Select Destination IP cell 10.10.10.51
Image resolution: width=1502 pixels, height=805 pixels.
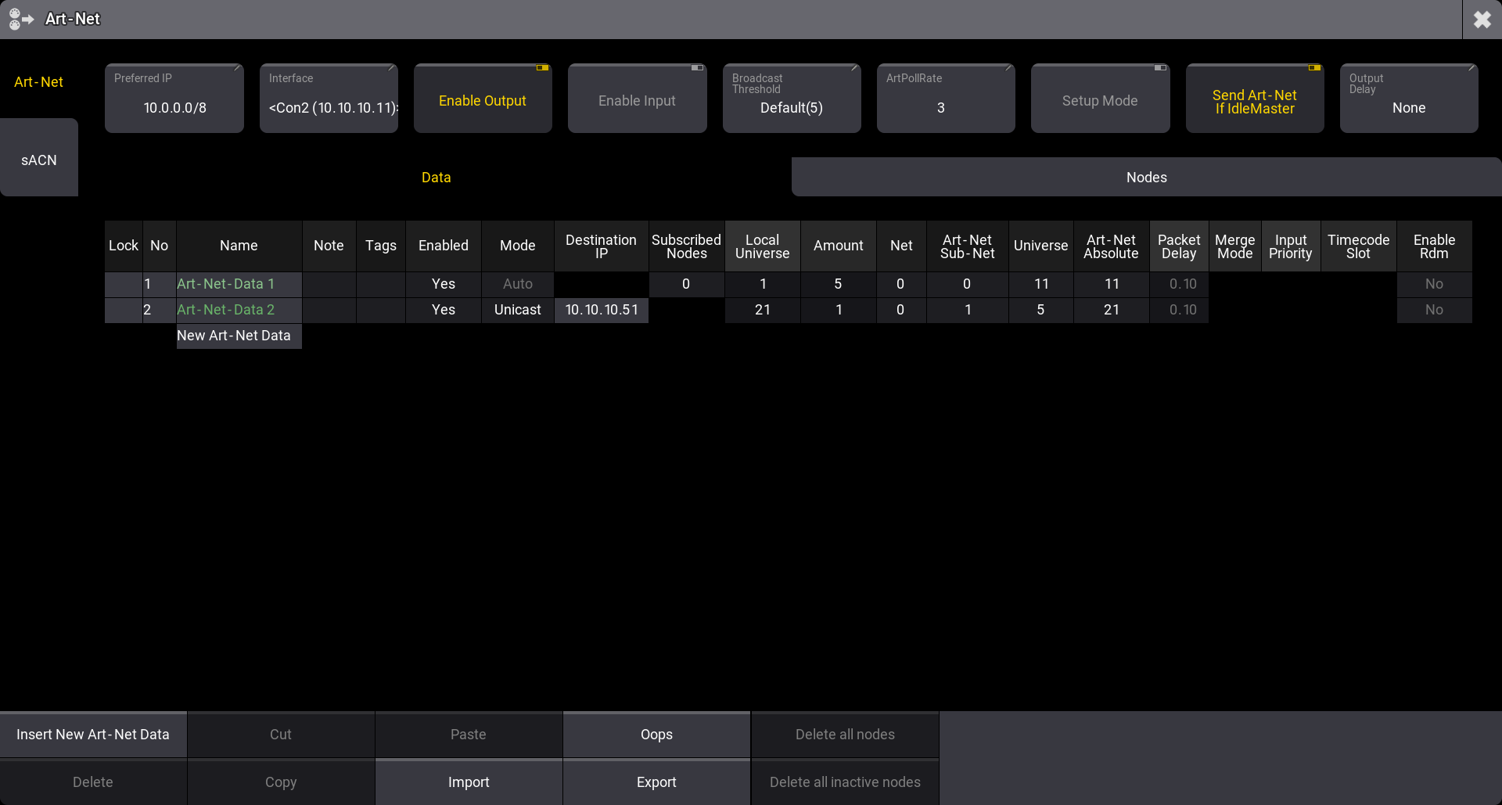[601, 310]
